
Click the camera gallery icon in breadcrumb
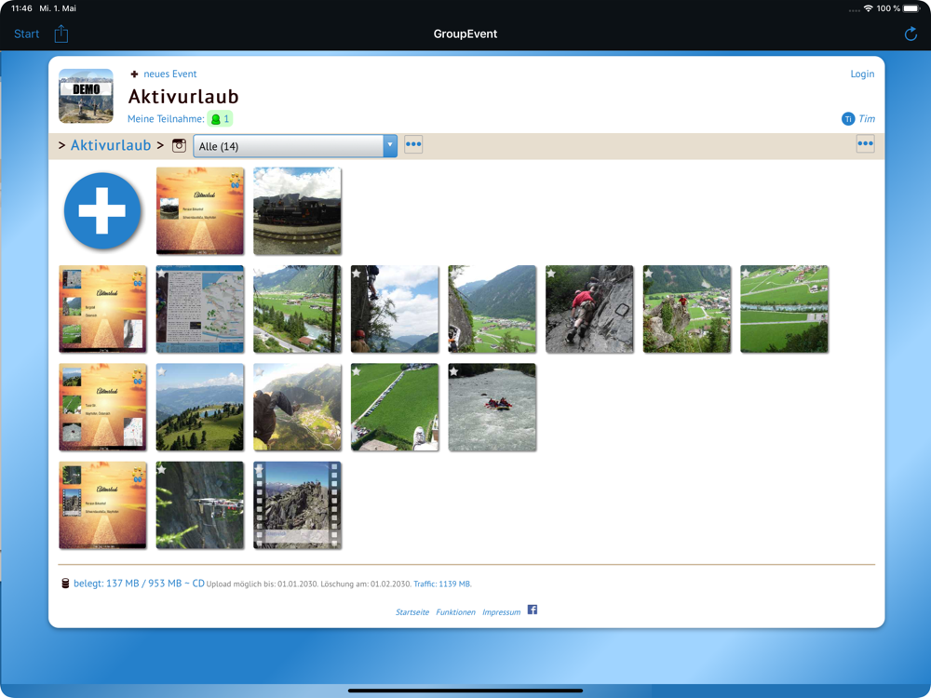179,145
